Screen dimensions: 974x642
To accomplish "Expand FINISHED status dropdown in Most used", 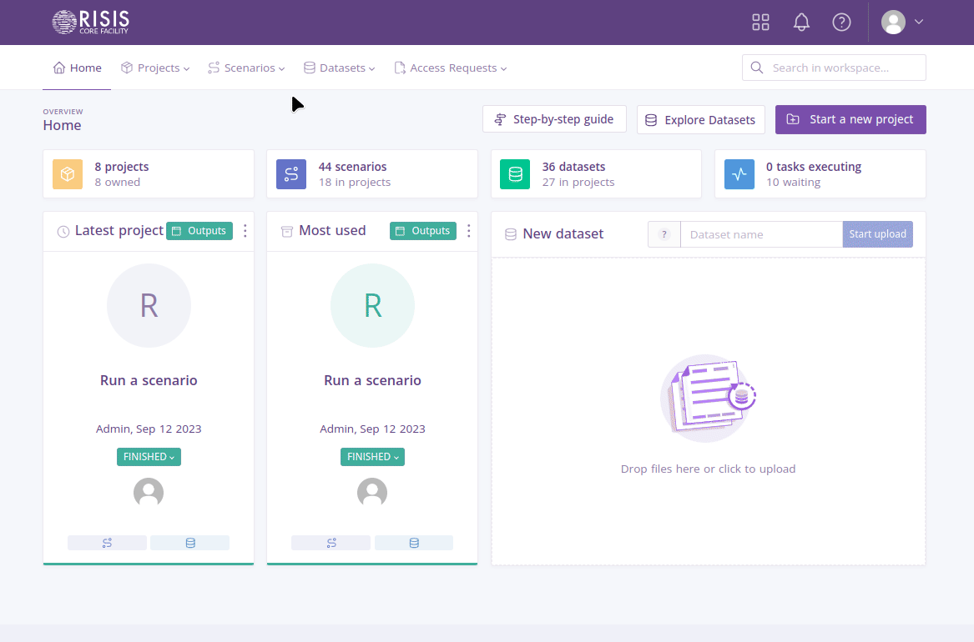I will click(372, 457).
